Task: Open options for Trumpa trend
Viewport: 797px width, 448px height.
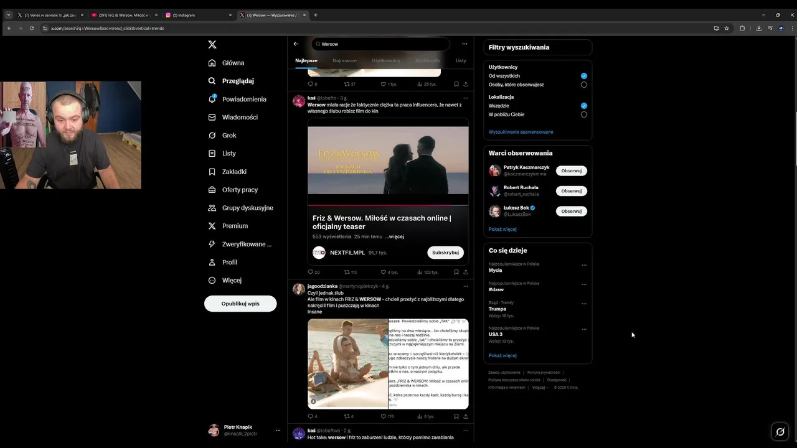Action: point(584,304)
